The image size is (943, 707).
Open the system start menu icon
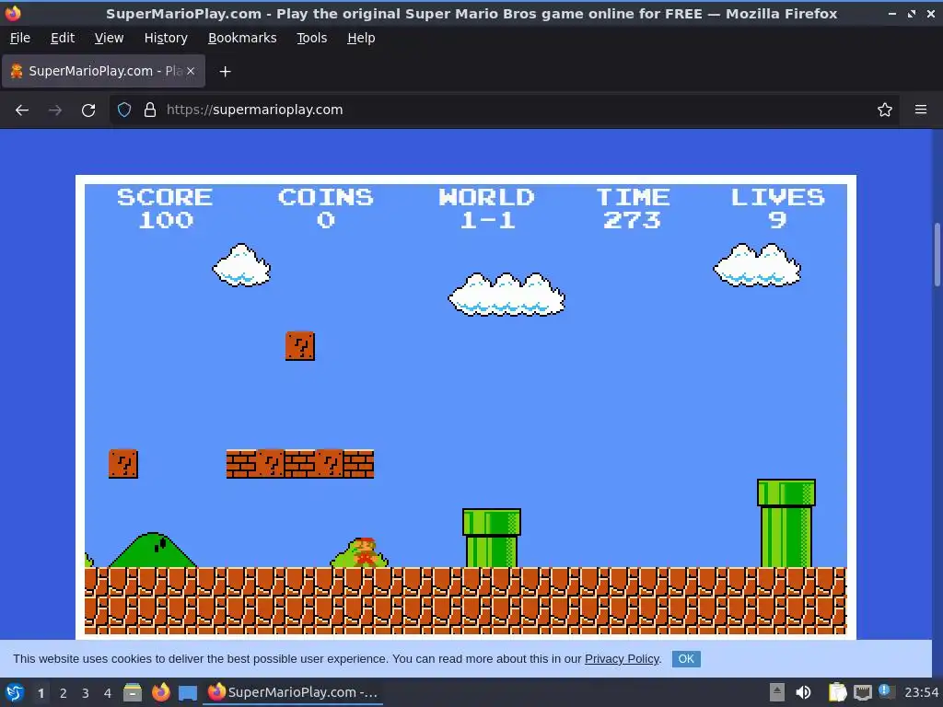(15, 692)
